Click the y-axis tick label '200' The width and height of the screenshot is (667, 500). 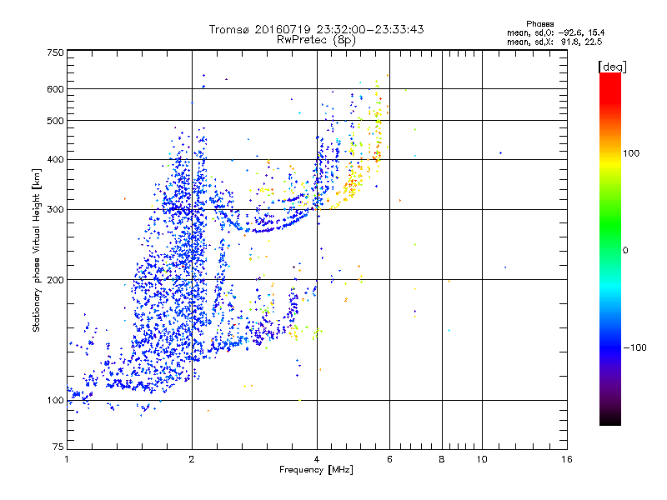click(x=56, y=280)
